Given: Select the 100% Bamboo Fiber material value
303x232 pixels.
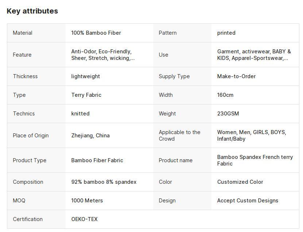Looking at the screenshot, I should (x=96, y=33).
